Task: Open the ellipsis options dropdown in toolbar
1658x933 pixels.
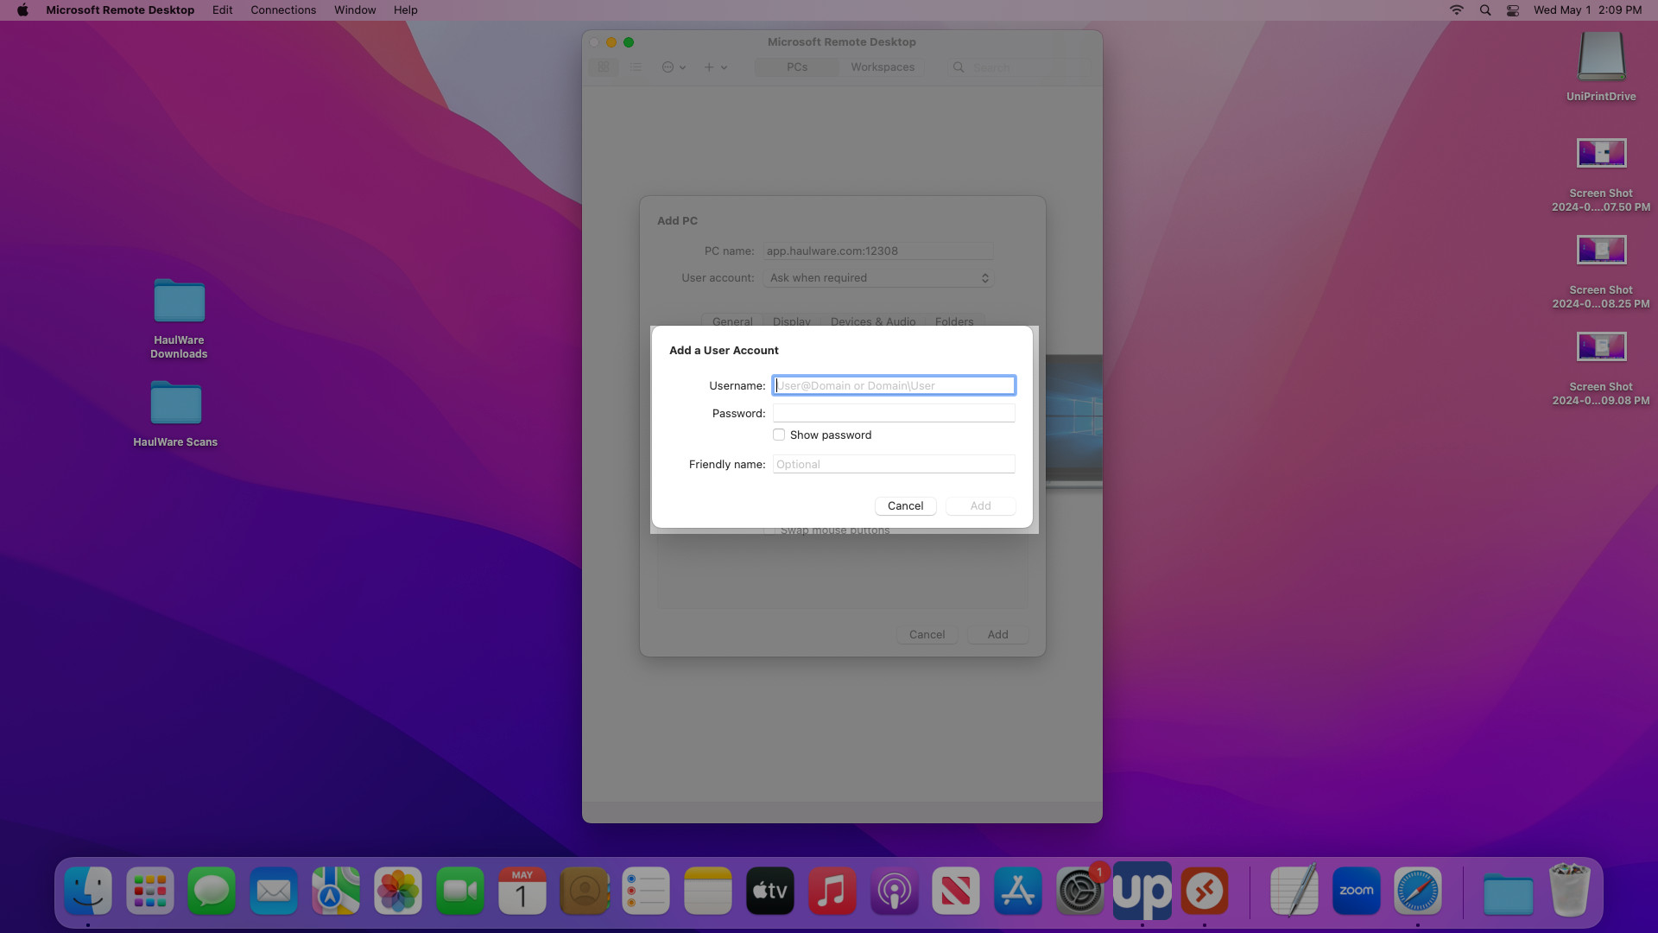Action: tap(674, 67)
